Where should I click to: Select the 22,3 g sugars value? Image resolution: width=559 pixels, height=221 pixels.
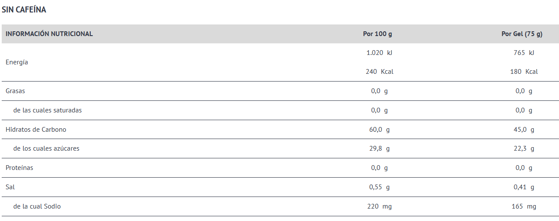523,148
